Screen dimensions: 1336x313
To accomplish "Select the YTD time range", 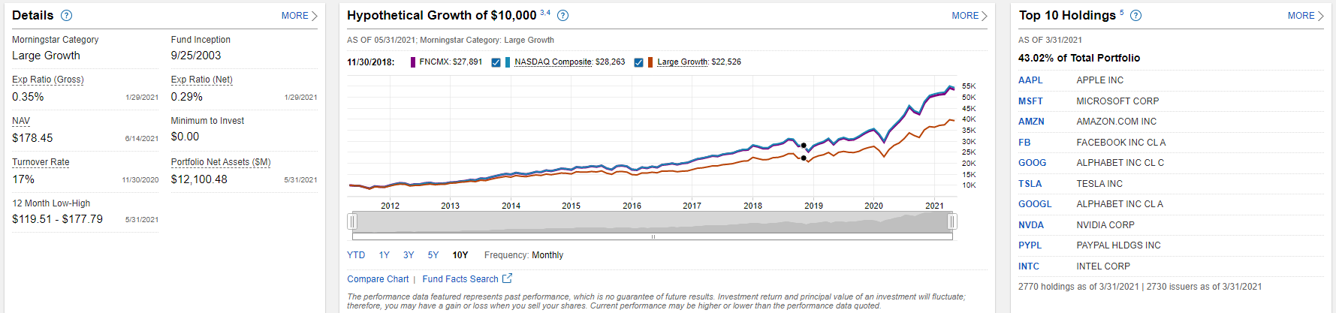I will 356,255.
